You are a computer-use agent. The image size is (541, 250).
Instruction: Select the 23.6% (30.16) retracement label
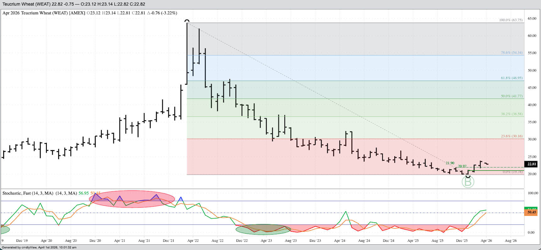[511, 136]
